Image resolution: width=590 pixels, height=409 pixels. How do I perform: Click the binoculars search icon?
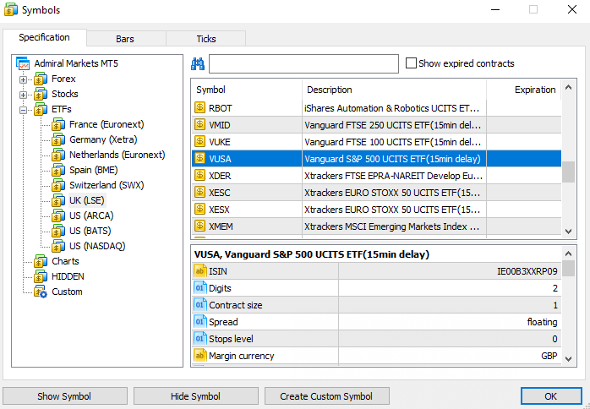(198, 64)
